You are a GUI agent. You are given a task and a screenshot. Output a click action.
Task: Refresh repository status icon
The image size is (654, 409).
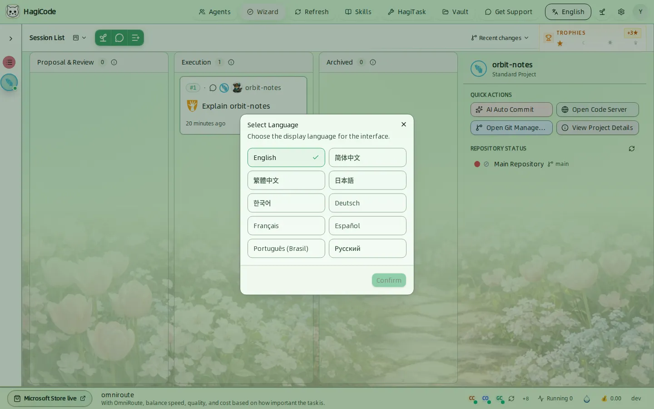[x=632, y=149]
